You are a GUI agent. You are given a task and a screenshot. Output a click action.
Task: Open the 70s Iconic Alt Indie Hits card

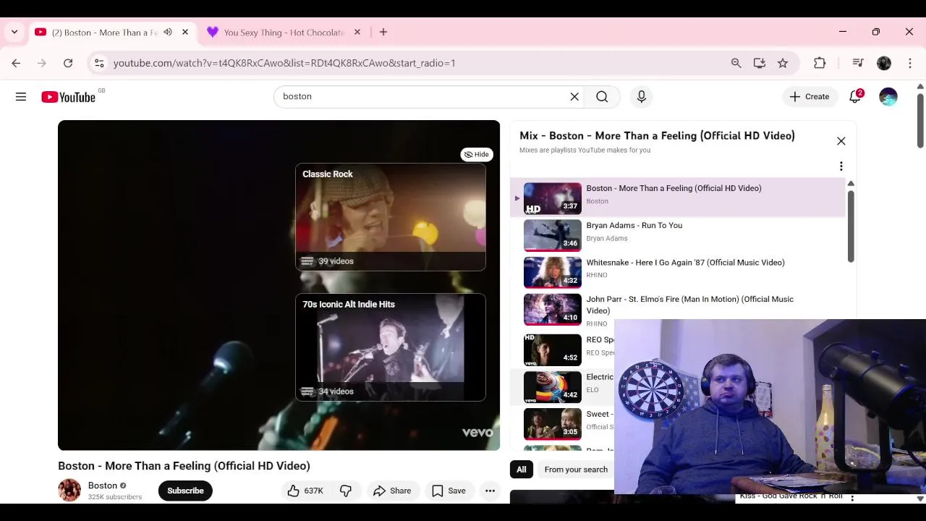point(391,347)
